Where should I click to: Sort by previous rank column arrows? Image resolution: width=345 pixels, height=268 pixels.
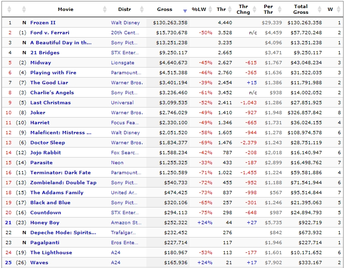[24, 9]
